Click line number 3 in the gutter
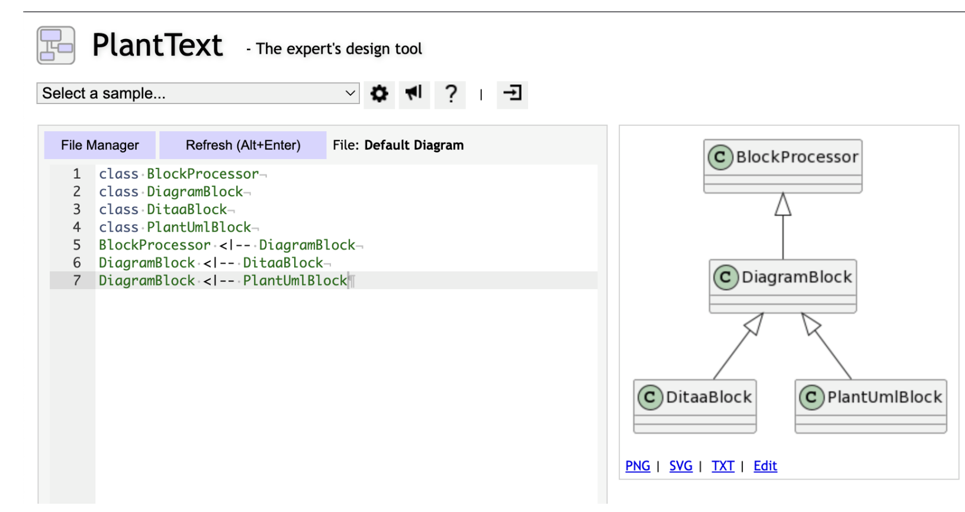 tap(76, 209)
